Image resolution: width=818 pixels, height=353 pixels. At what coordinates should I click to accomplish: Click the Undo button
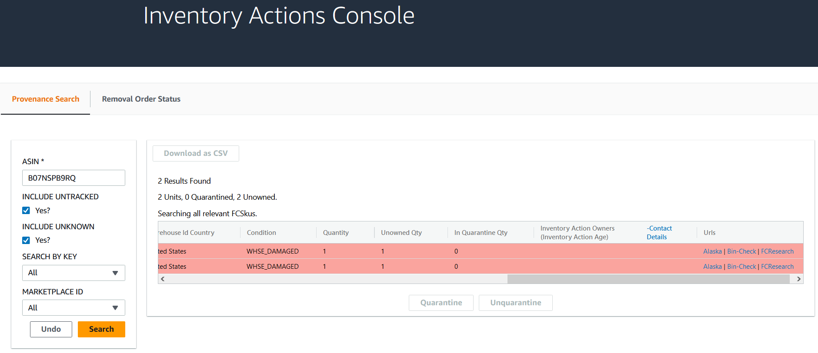click(51, 329)
